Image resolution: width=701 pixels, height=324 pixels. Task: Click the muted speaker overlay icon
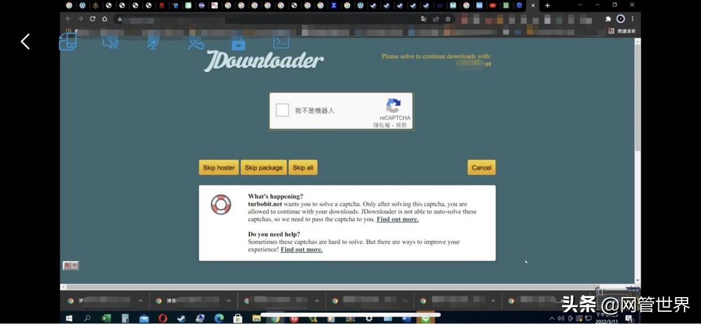click(110, 43)
